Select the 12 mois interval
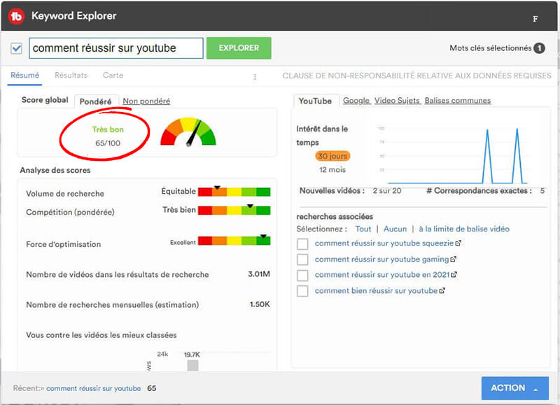This screenshot has height=405, width=560. [332, 170]
